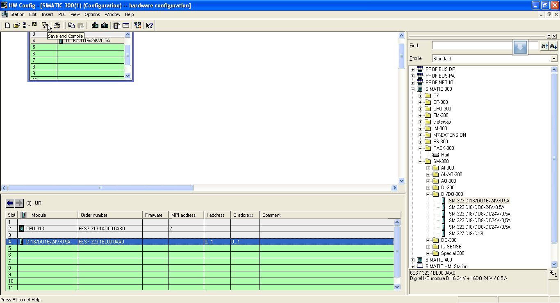560x303 pixels.
Task: Click Download to Module toolbar icon
Action: pyautogui.click(x=95, y=25)
